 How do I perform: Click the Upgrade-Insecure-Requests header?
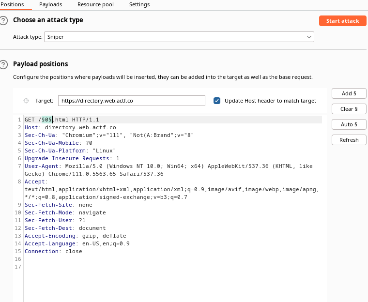[x=67, y=158]
